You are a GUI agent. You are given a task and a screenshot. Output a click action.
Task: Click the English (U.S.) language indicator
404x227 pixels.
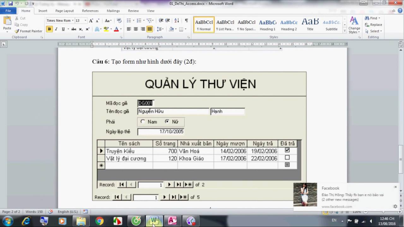click(68, 212)
